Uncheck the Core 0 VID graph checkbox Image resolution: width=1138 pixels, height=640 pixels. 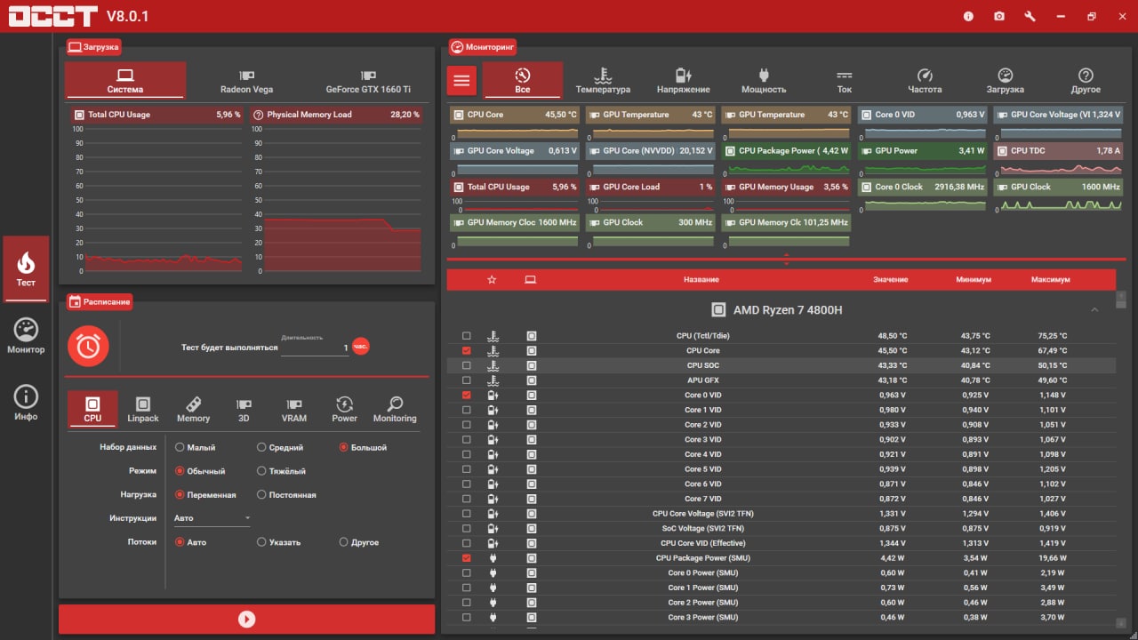(x=467, y=395)
